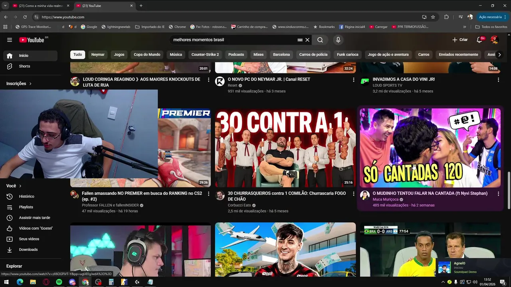
Task: Show hidden system tray icons
Action: click(443, 282)
